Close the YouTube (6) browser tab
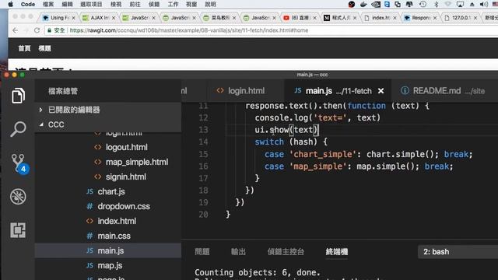Screen dimensions: 498x280 coord(314,18)
